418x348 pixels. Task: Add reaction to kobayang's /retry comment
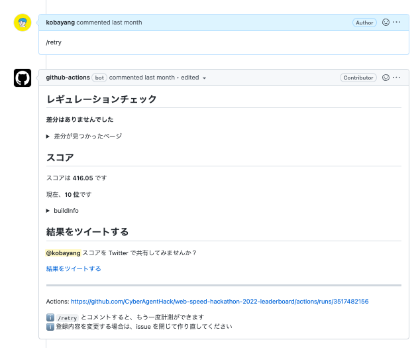pos(386,23)
